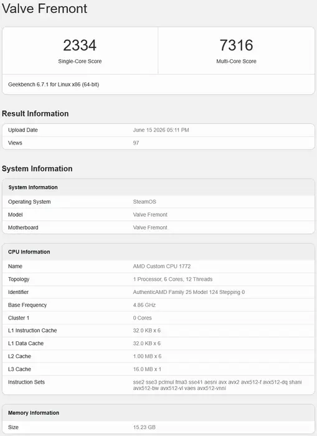Select L1 Data Cache value '32.0 KB x 6'
The height and width of the screenshot is (436, 317).
(147, 343)
